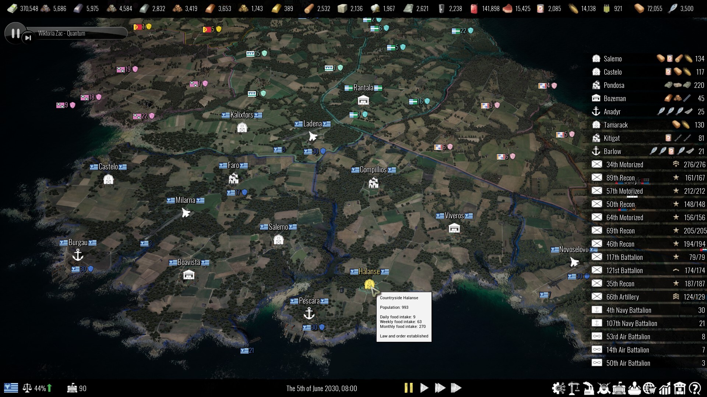The image size is (707, 397).
Task: Pause the music player
Action: [15, 33]
